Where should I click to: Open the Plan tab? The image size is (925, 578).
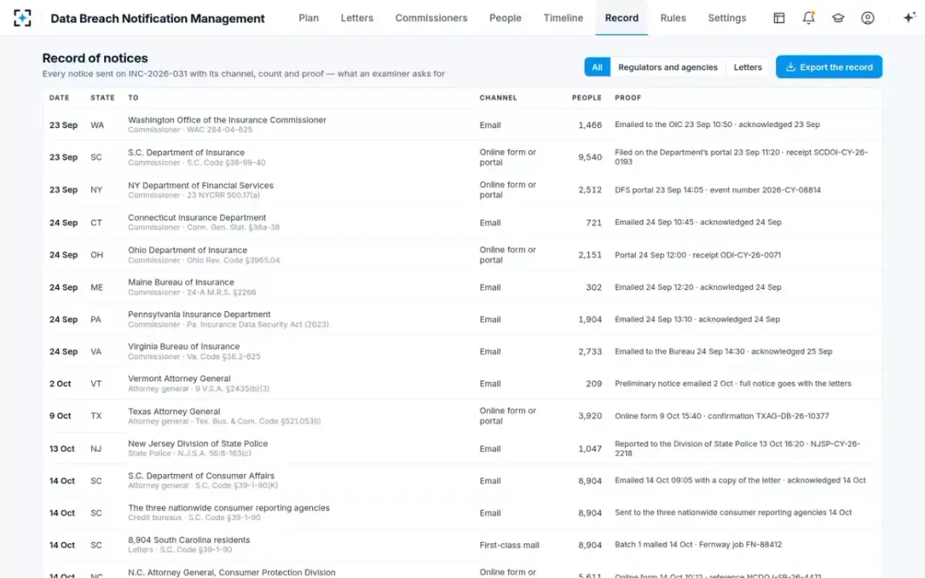(309, 18)
